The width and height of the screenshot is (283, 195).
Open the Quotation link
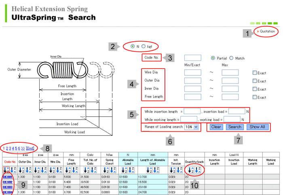click(267, 31)
